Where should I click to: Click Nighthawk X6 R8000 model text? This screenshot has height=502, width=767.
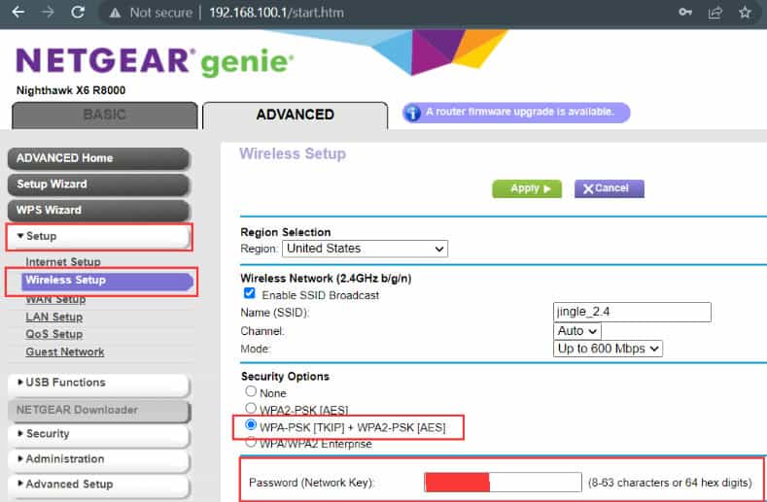pos(71,90)
